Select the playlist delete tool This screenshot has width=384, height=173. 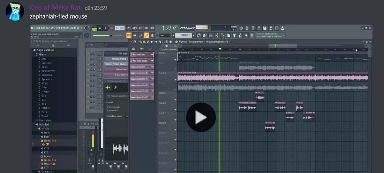[x=148, y=42]
